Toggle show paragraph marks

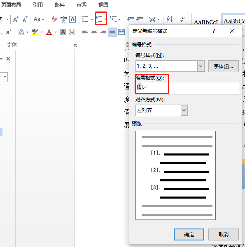[x=182, y=19]
